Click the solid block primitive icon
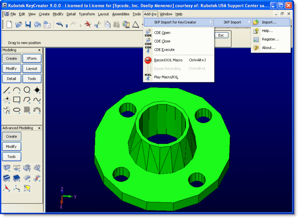The image size is (298, 218). click(7, 168)
